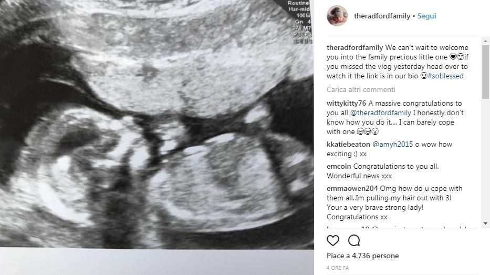Show who liked via Piace a 4.736 persone

point(362,256)
